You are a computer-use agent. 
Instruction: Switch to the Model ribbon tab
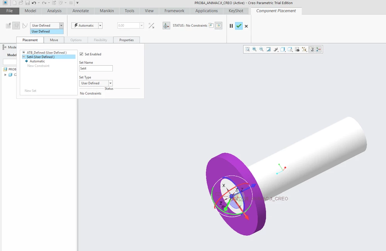(x=30, y=11)
